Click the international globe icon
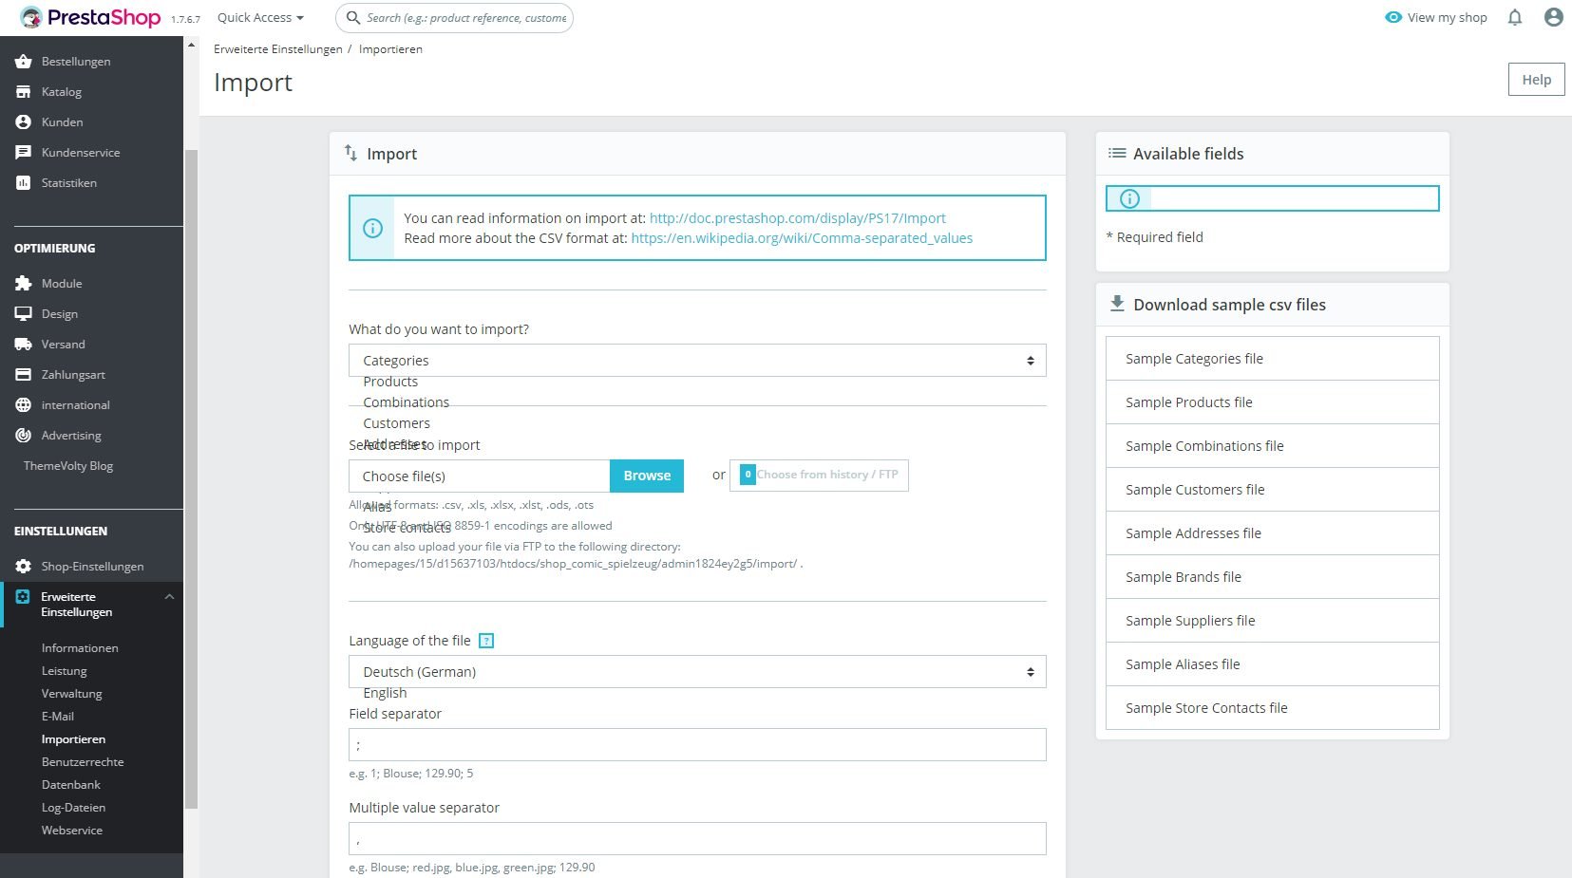 coord(24,405)
